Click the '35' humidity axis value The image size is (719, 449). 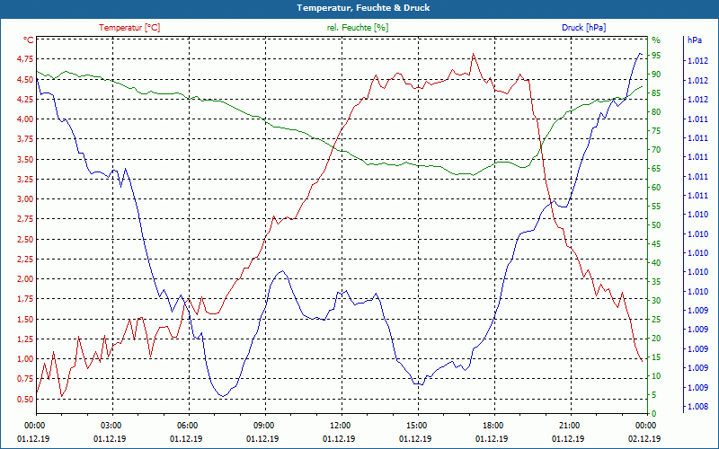pos(656,282)
